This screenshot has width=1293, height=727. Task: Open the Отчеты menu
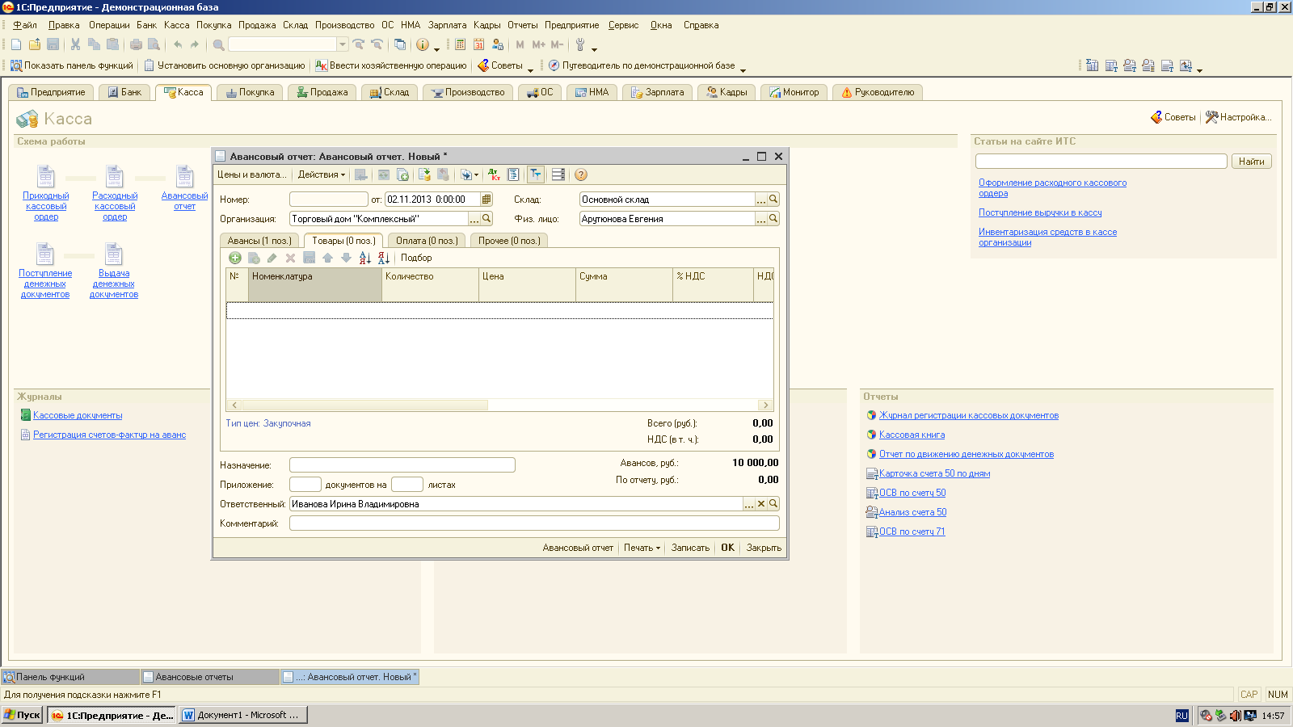point(522,25)
